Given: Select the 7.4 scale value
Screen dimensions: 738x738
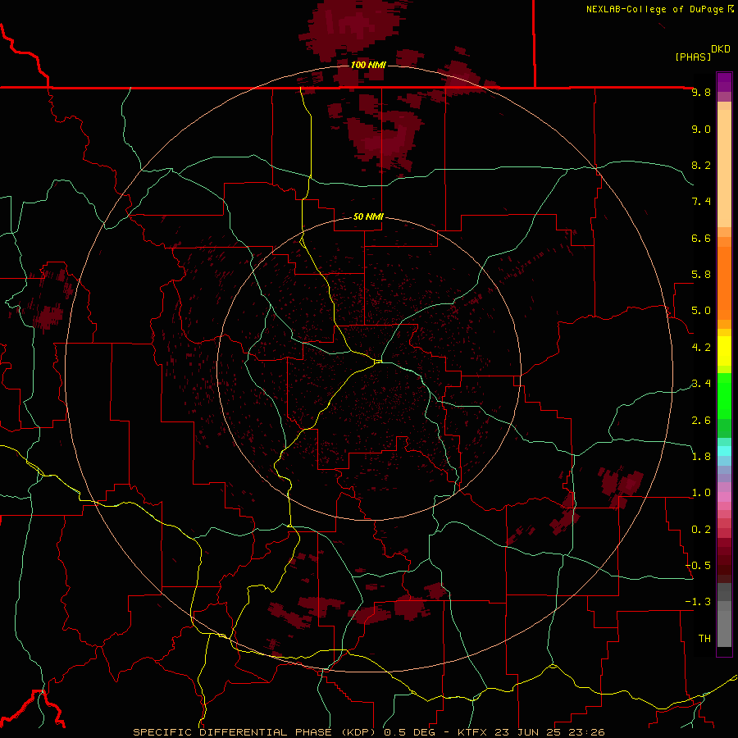Looking at the screenshot, I should pos(701,202).
